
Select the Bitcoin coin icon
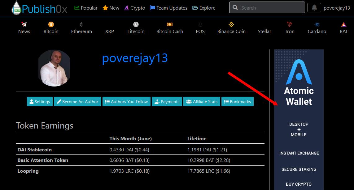pos(51,24)
